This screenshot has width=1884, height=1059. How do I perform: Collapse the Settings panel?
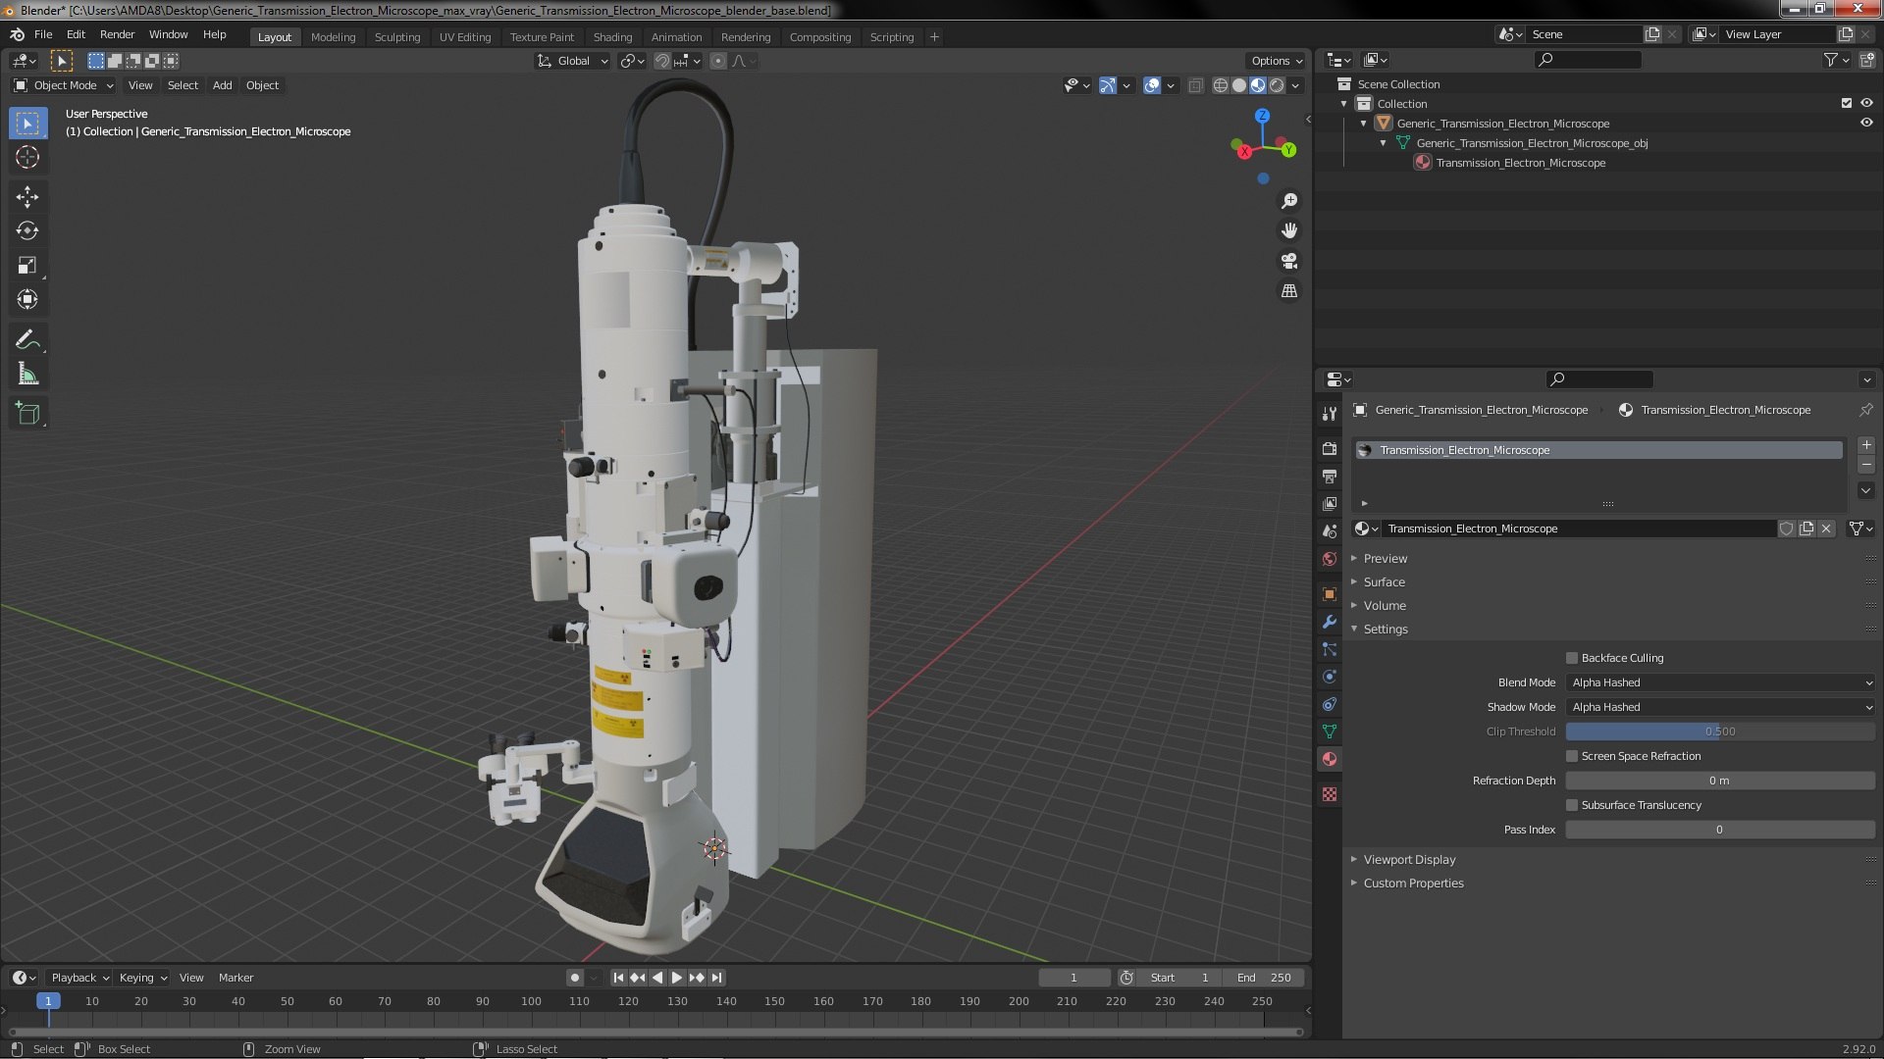click(1386, 630)
